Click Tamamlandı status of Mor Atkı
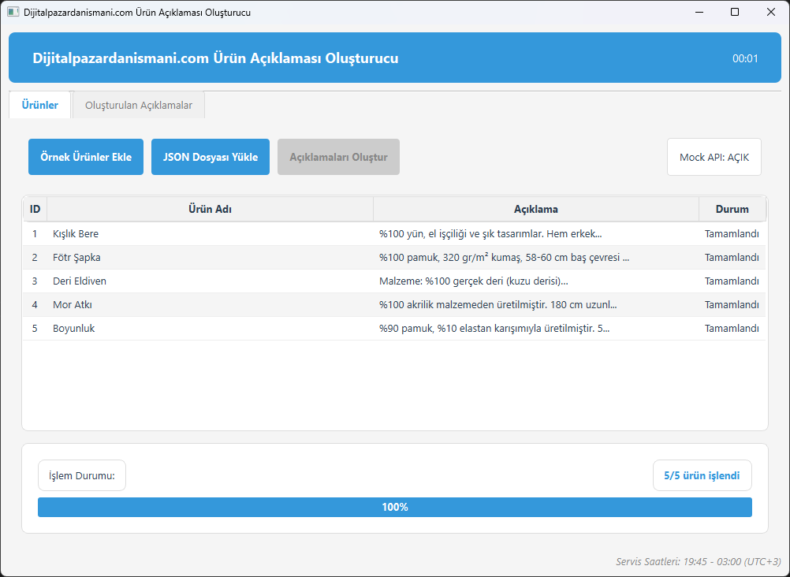 coord(732,305)
